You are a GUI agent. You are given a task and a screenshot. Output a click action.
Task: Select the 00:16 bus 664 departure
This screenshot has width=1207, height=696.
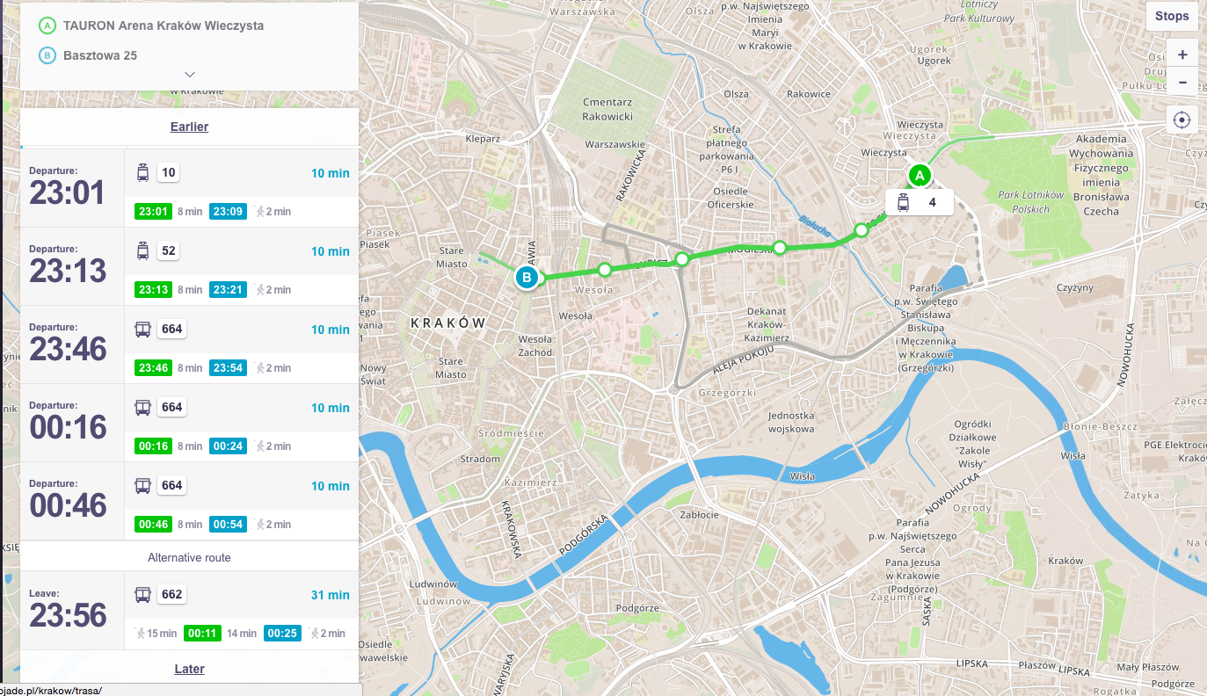(189, 423)
